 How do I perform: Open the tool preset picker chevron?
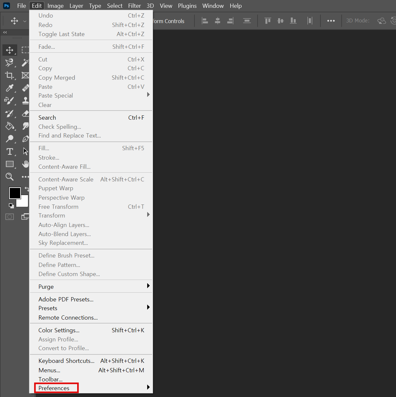25,21
